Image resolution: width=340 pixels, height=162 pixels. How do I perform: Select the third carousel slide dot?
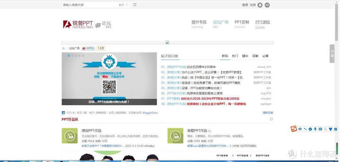[76, 56]
